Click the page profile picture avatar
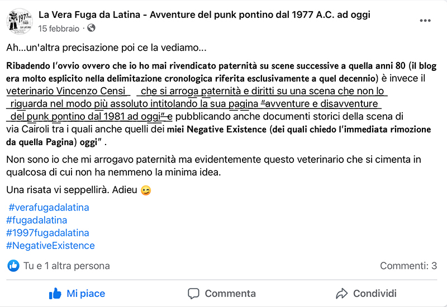Viewport: 447px width, 307px height. 20,21
